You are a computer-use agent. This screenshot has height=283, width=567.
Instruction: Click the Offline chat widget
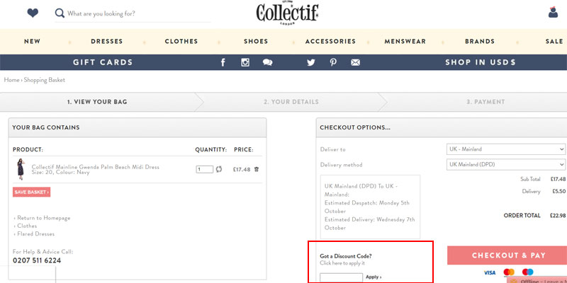(537, 280)
